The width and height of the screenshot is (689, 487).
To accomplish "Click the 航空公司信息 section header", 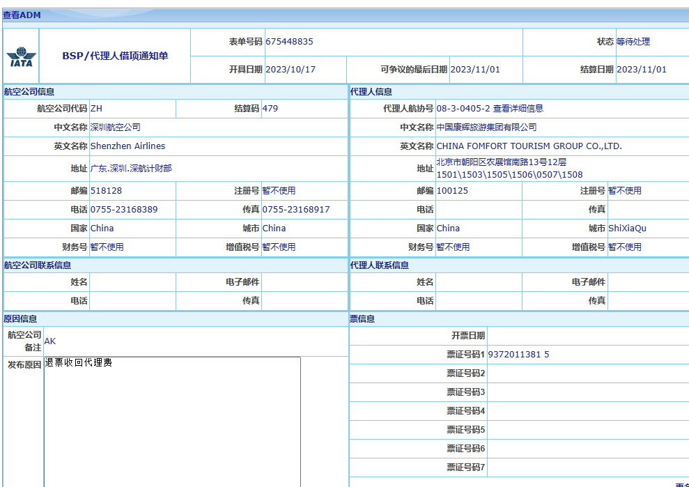I will (29, 92).
